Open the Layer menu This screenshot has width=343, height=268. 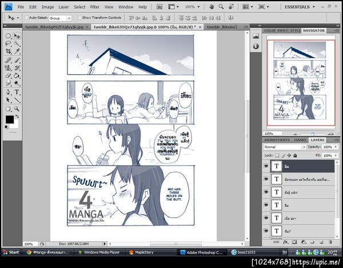tap(63, 7)
